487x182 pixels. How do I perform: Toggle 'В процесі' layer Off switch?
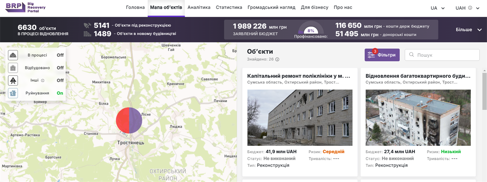click(x=60, y=55)
